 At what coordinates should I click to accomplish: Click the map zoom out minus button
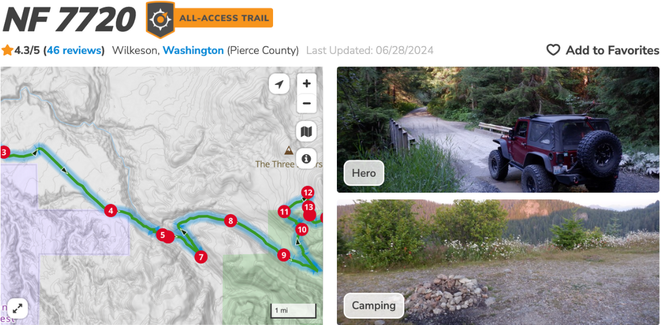307,103
